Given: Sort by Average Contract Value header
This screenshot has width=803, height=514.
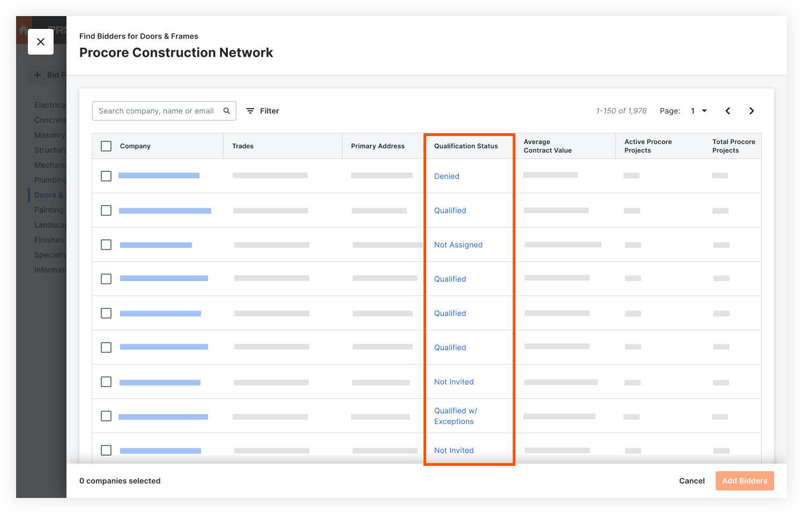Looking at the screenshot, I should tap(548, 146).
